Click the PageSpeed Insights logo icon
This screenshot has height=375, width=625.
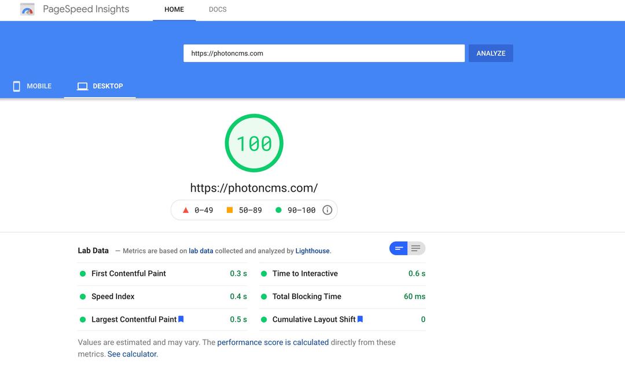coord(28,9)
